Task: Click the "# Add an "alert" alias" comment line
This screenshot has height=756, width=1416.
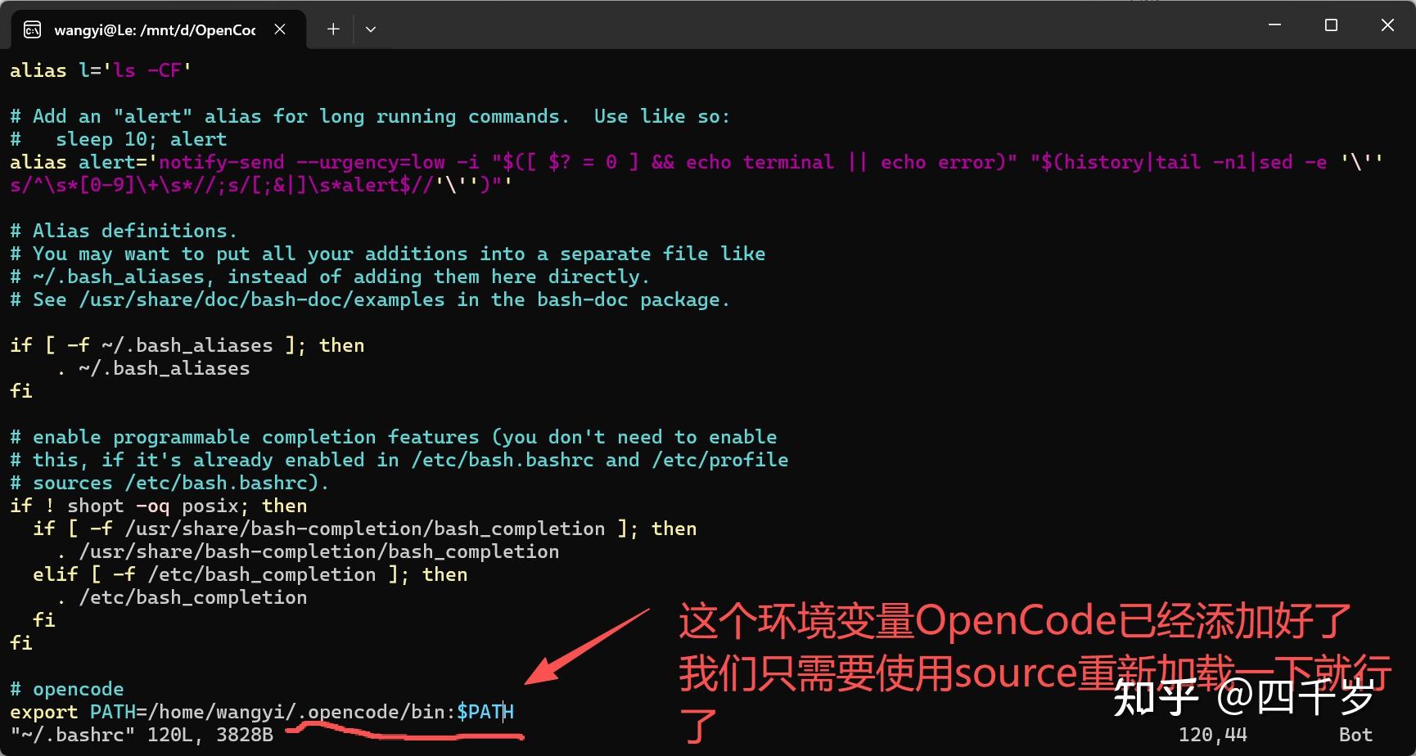Action: (x=370, y=116)
